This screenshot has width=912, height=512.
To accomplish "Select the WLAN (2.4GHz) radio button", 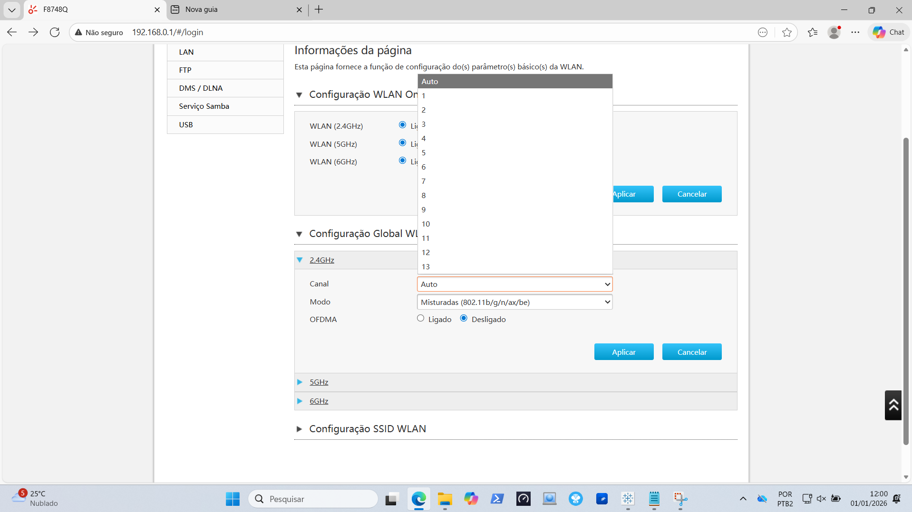I will (x=402, y=125).
